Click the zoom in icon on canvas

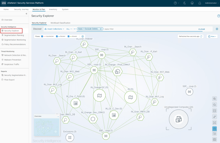[x=215, y=99]
